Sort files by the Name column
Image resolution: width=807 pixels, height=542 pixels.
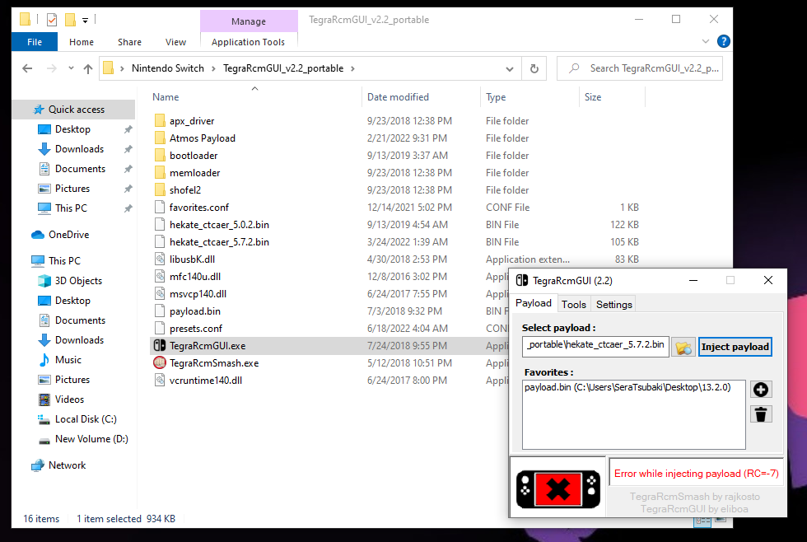click(166, 96)
